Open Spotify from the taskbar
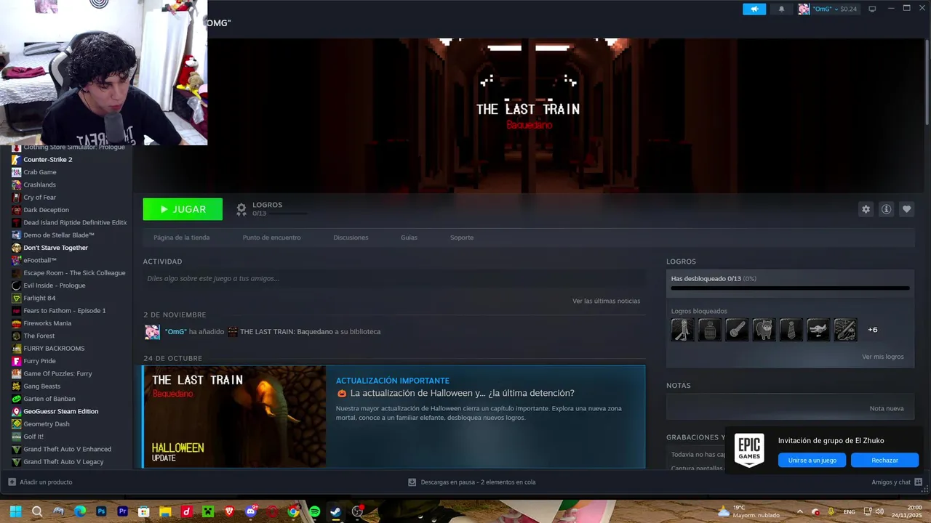 pyautogui.click(x=314, y=511)
